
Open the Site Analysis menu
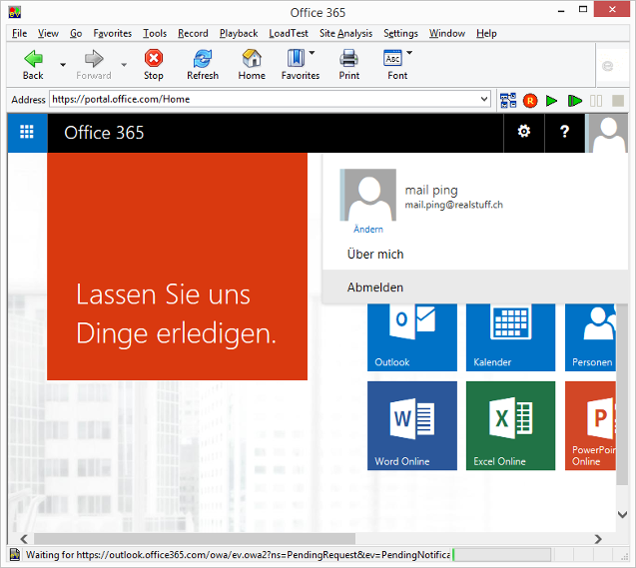coord(345,33)
